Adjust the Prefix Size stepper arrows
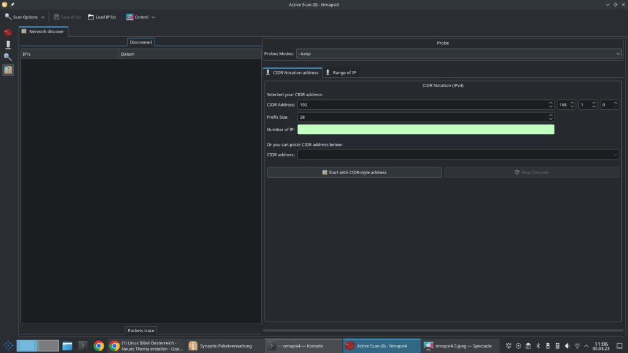Screen dimensions: 628x353 point(551,117)
